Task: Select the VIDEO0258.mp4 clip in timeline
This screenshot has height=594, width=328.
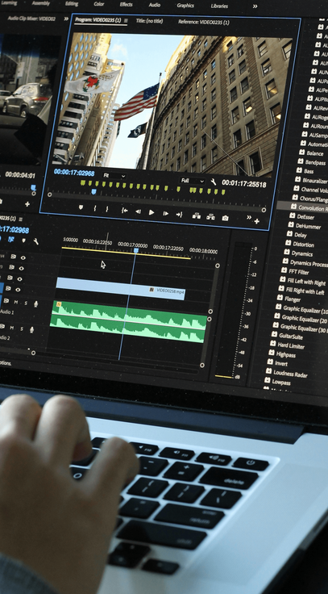Action: (x=120, y=288)
